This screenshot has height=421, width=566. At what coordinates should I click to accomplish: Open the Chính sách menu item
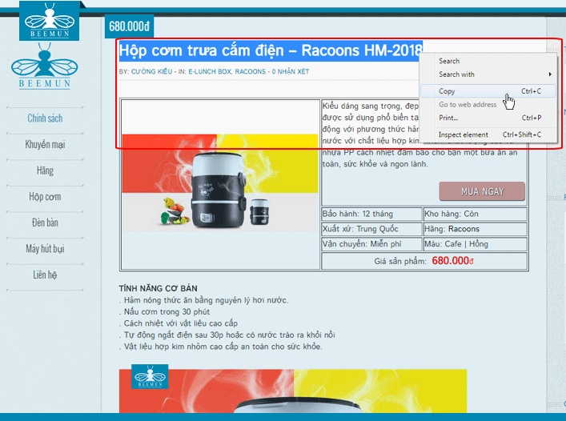click(x=45, y=118)
